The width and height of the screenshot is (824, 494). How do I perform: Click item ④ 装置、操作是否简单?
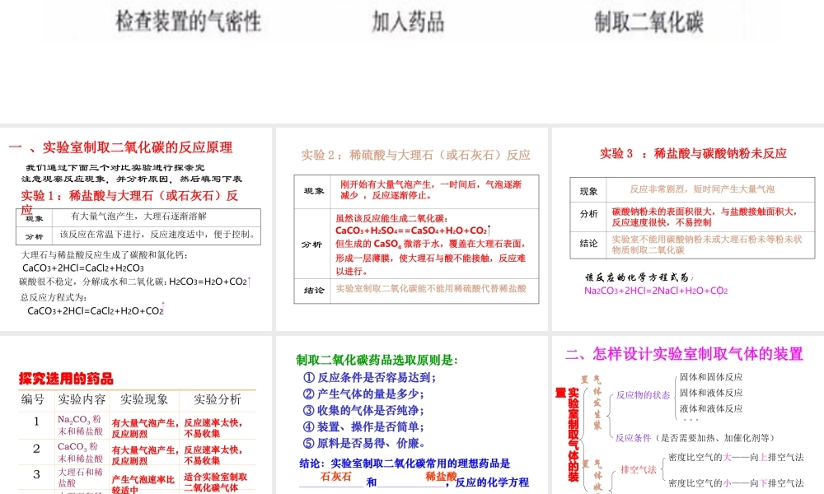coord(363,426)
